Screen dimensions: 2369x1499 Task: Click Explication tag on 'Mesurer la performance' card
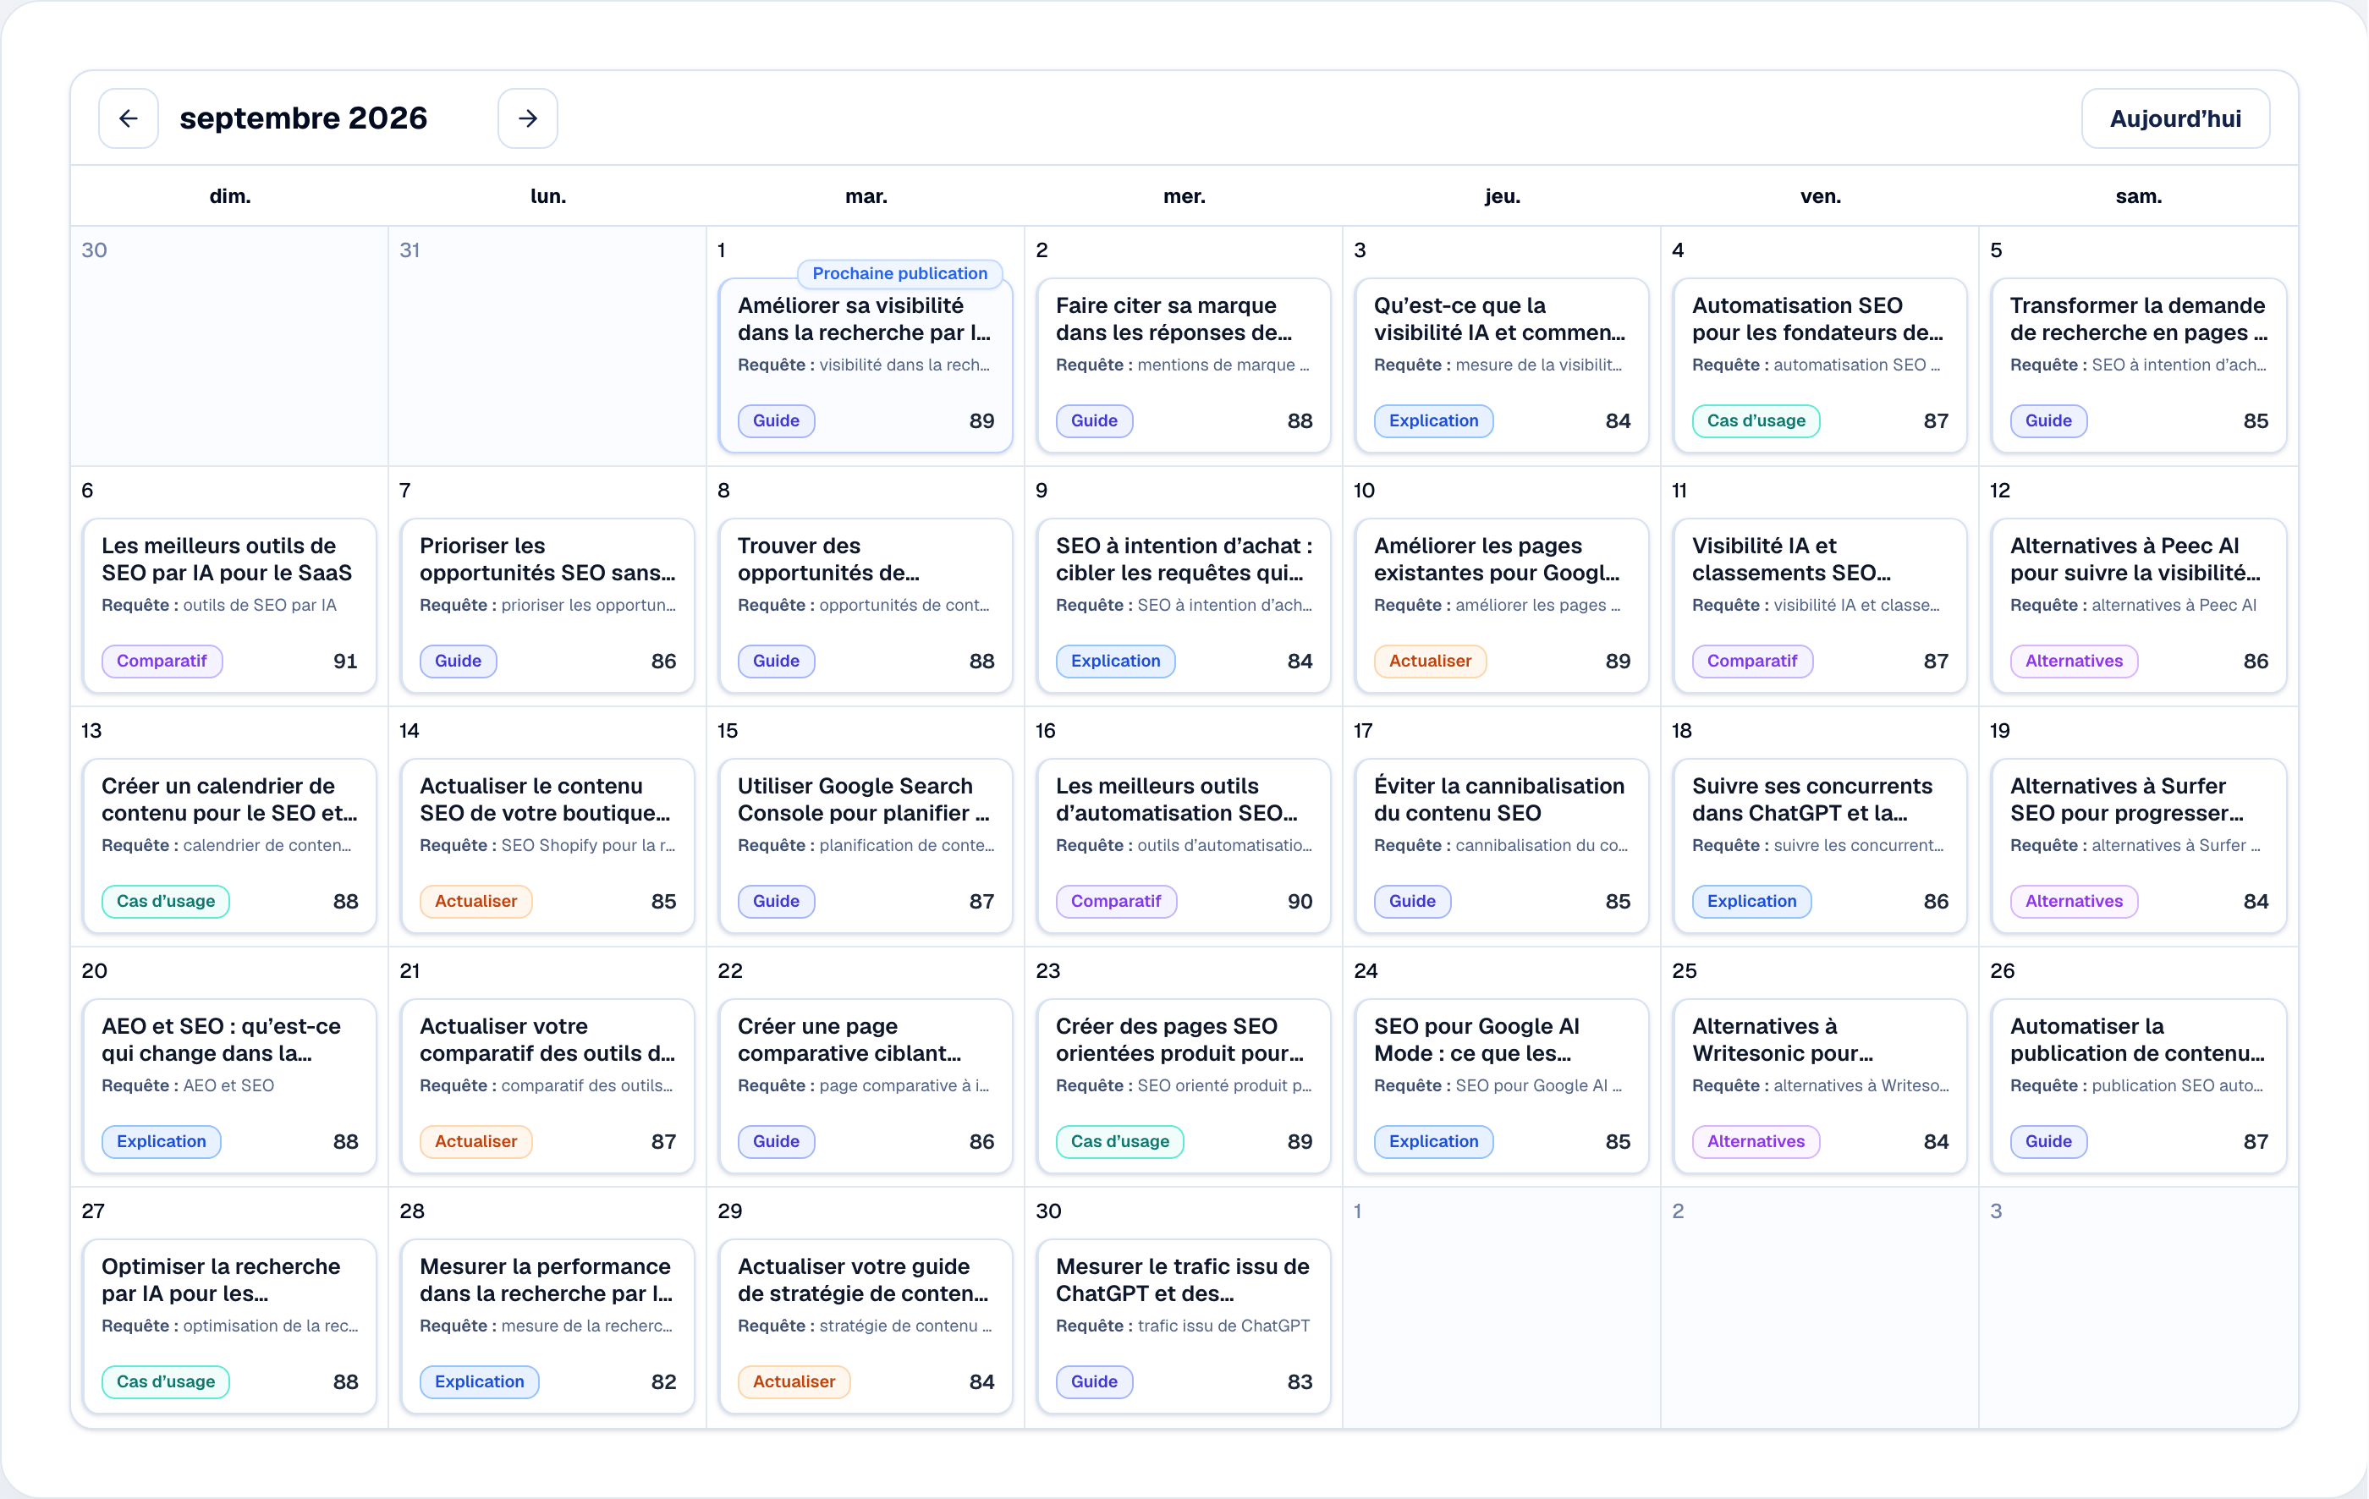pyautogui.click(x=479, y=1381)
